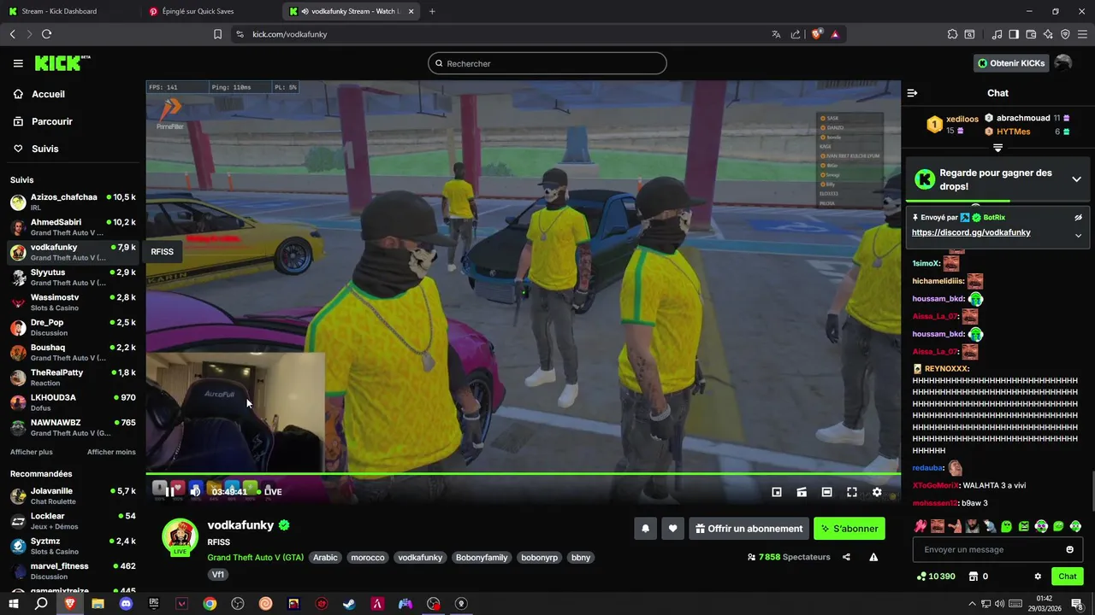The image size is (1095, 615).
Task: Expand pinned message chevron
Action: point(1078,236)
